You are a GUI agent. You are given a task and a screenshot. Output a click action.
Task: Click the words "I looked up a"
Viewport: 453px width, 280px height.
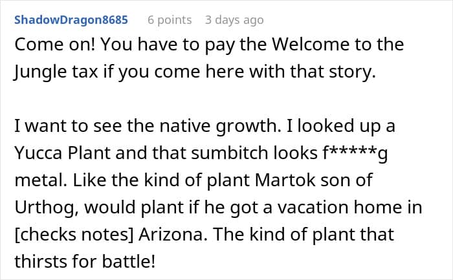coord(340,127)
